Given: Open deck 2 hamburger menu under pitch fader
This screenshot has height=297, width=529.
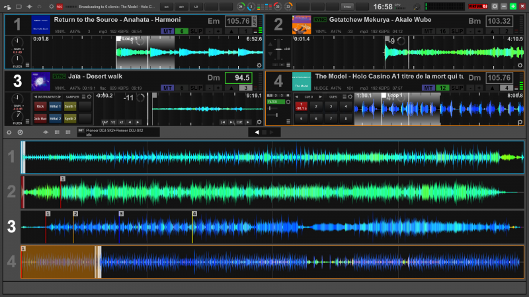Looking at the screenshot, I should (x=288, y=65).
